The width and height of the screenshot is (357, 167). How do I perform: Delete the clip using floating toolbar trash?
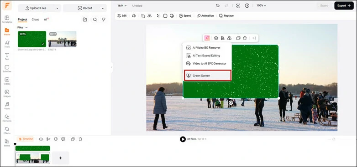[x=245, y=38]
